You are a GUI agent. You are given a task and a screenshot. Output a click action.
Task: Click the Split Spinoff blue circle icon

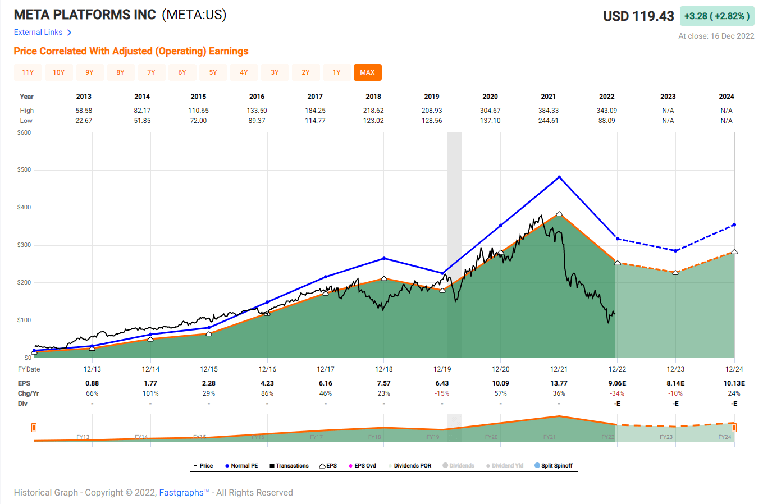[537, 465]
